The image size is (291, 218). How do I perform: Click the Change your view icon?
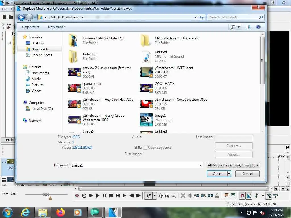232,27
